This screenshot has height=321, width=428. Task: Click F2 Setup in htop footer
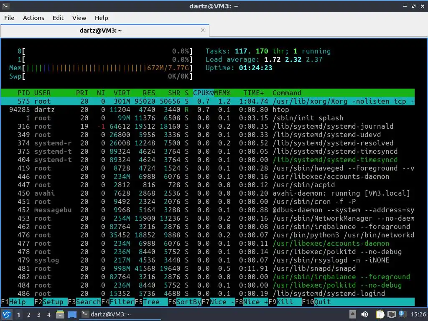pyautogui.click(x=51, y=302)
